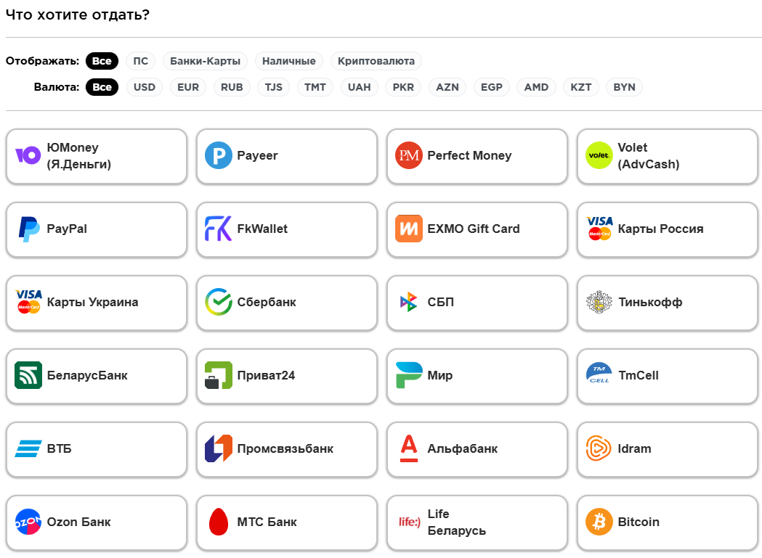
Task: Click the 'Альфабанк' label text
Action: [462, 448]
